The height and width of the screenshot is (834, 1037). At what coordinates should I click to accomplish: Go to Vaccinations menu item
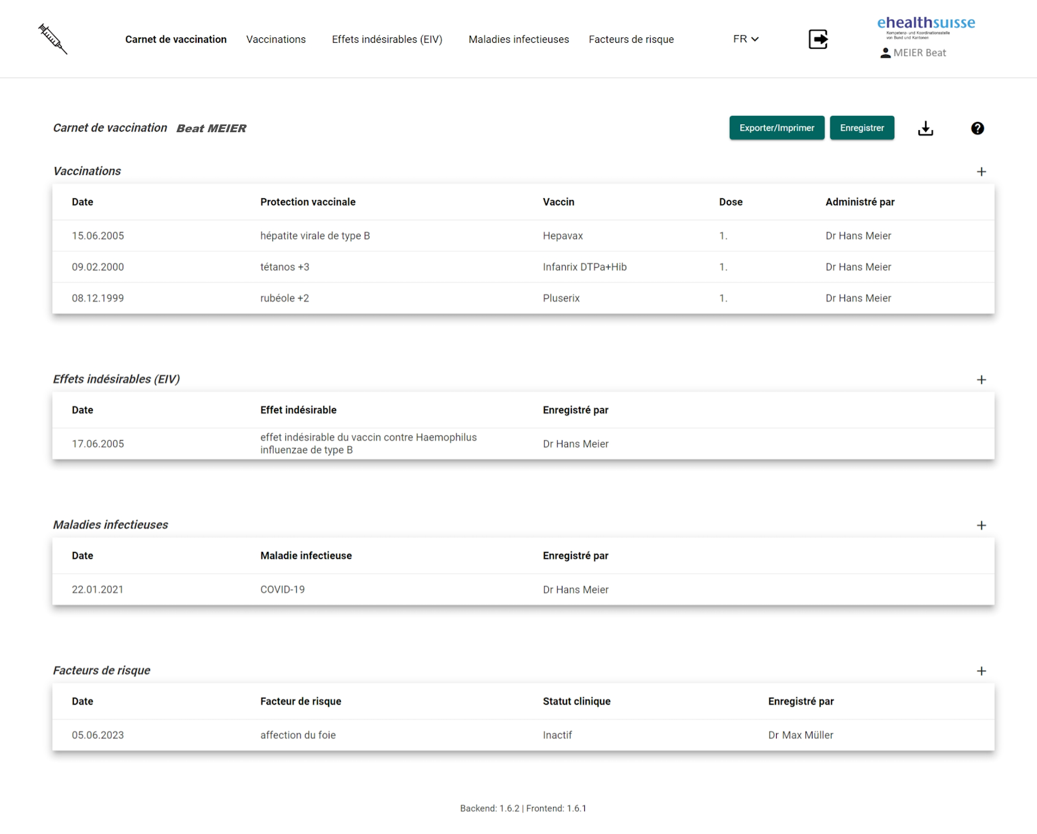(276, 39)
